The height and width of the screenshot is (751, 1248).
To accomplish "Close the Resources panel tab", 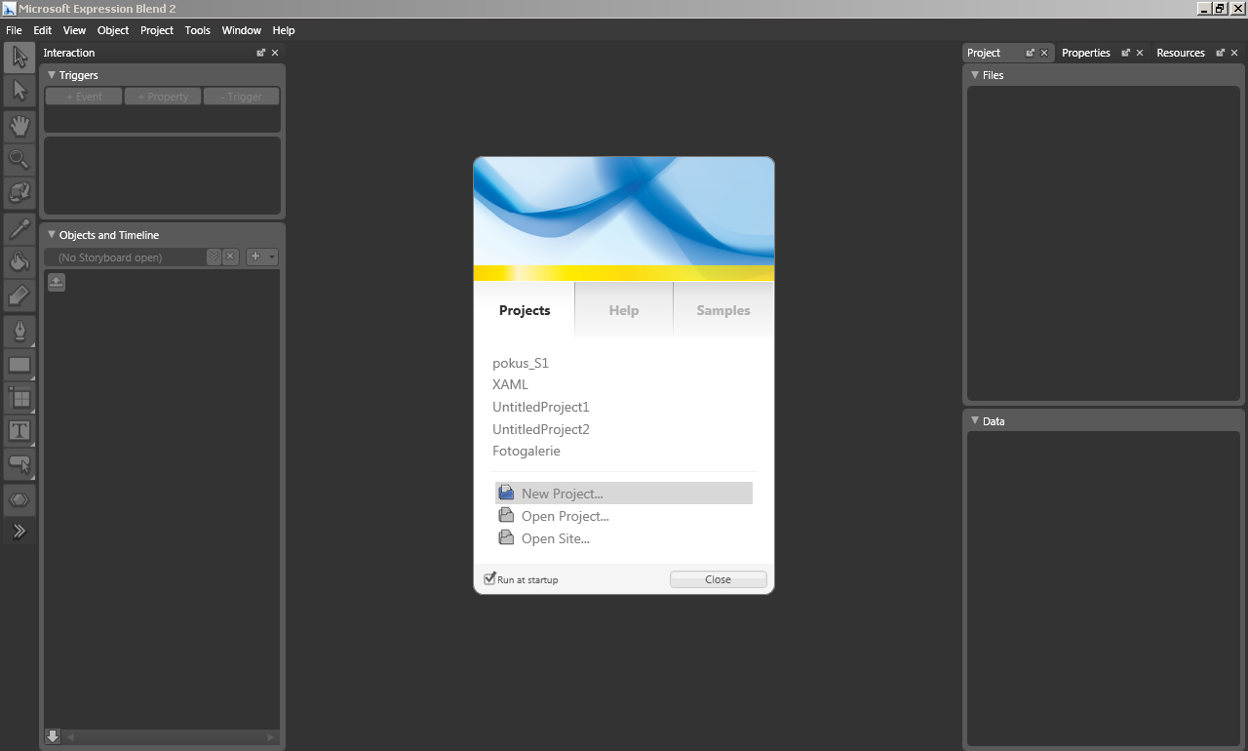I will (x=1234, y=53).
